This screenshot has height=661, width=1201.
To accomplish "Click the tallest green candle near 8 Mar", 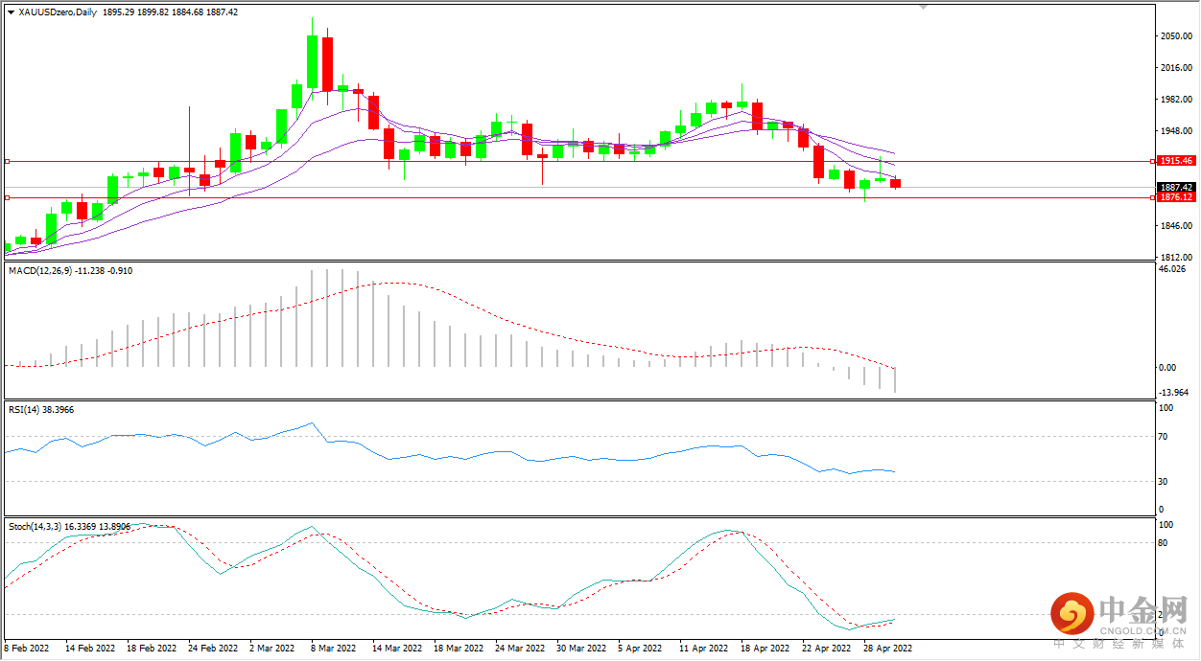I will [x=312, y=62].
